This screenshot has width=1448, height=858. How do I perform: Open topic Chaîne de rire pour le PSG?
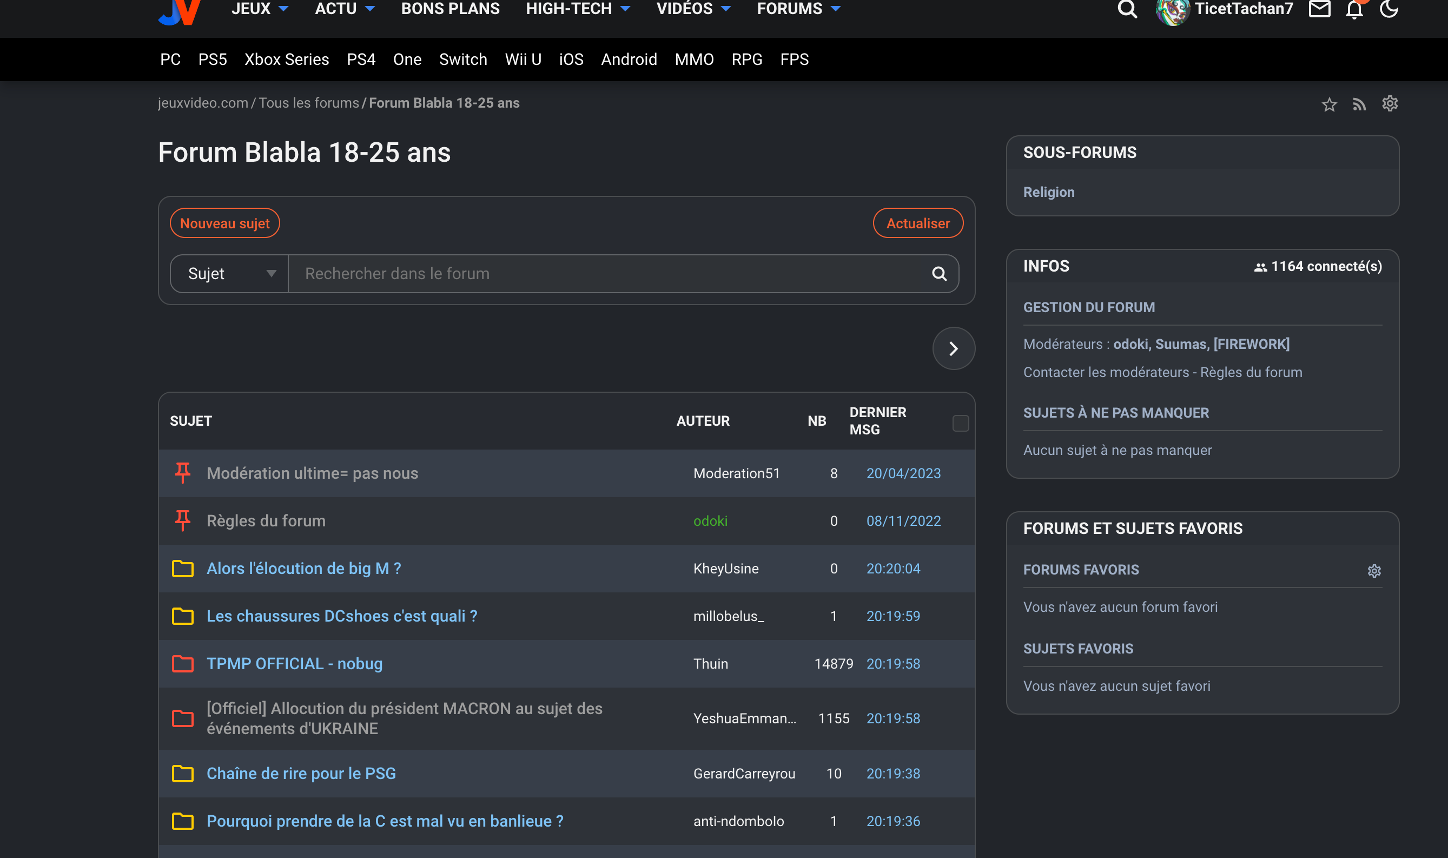click(x=301, y=773)
